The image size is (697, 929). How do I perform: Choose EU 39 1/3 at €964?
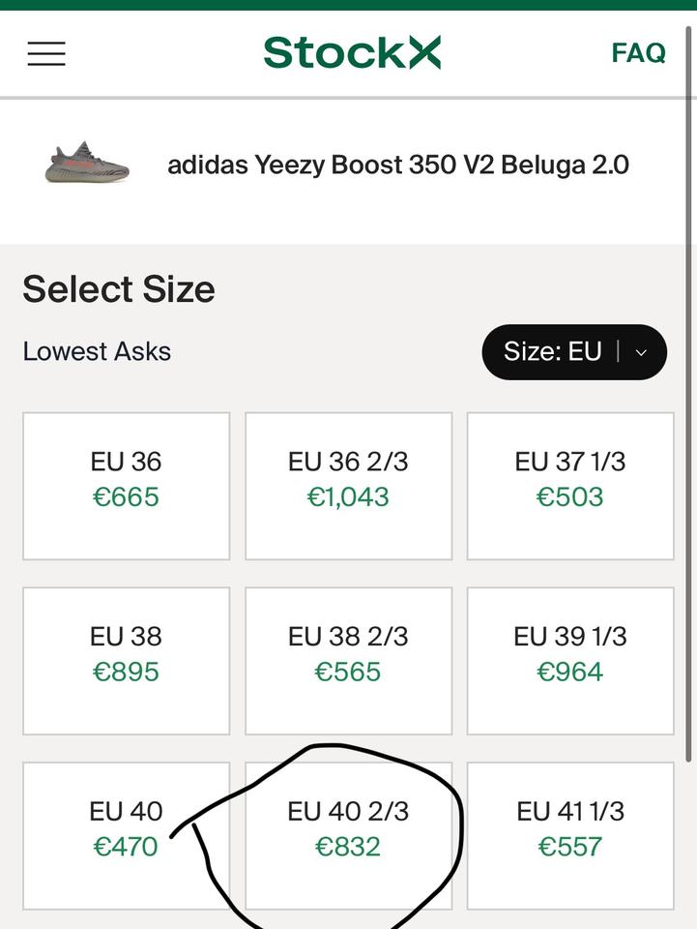coord(570,661)
